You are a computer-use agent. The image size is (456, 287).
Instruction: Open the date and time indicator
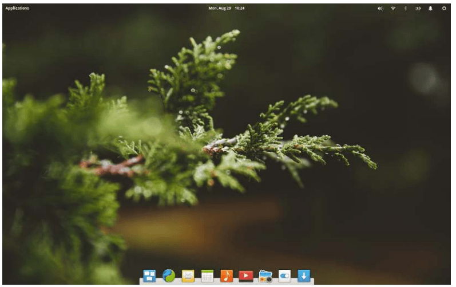(x=226, y=8)
